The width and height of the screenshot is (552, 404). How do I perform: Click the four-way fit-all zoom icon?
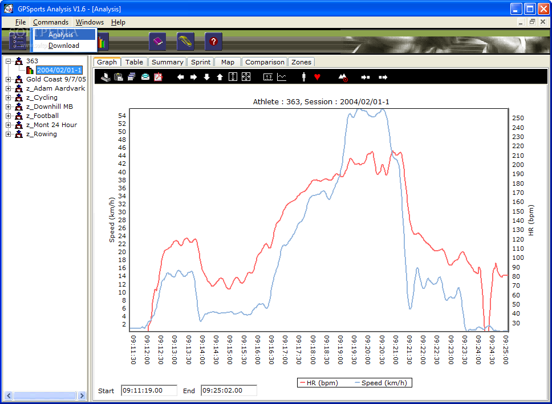[246, 77]
